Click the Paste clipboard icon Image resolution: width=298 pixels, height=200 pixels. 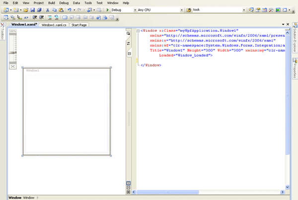(60, 10)
